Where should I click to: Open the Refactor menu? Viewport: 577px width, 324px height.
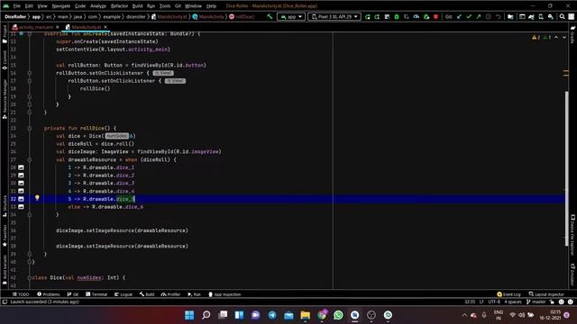(119, 6)
